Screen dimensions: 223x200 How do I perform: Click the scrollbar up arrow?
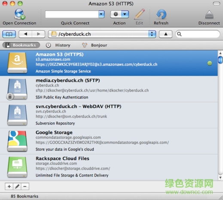pos(220,53)
